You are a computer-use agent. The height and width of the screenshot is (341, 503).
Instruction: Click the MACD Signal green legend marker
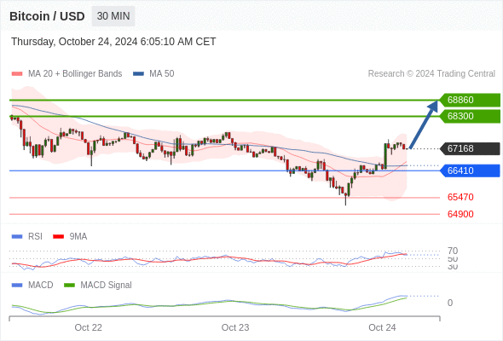point(69,285)
